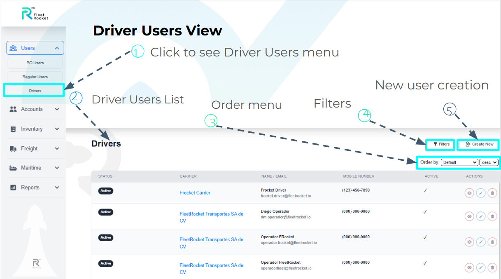Open the Users section icon in sidebar
The image size is (501, 279).
coord(13,47)
